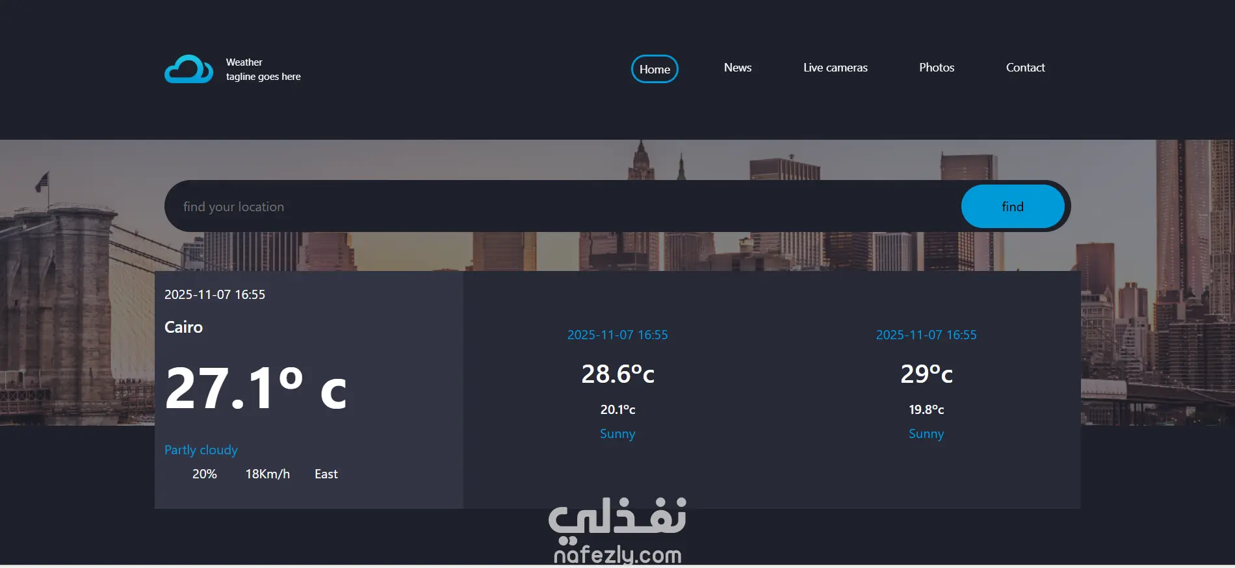Go to the News page
Image resolution: width=1235 pixels, height=568 pixels.
tap(738, 68)
